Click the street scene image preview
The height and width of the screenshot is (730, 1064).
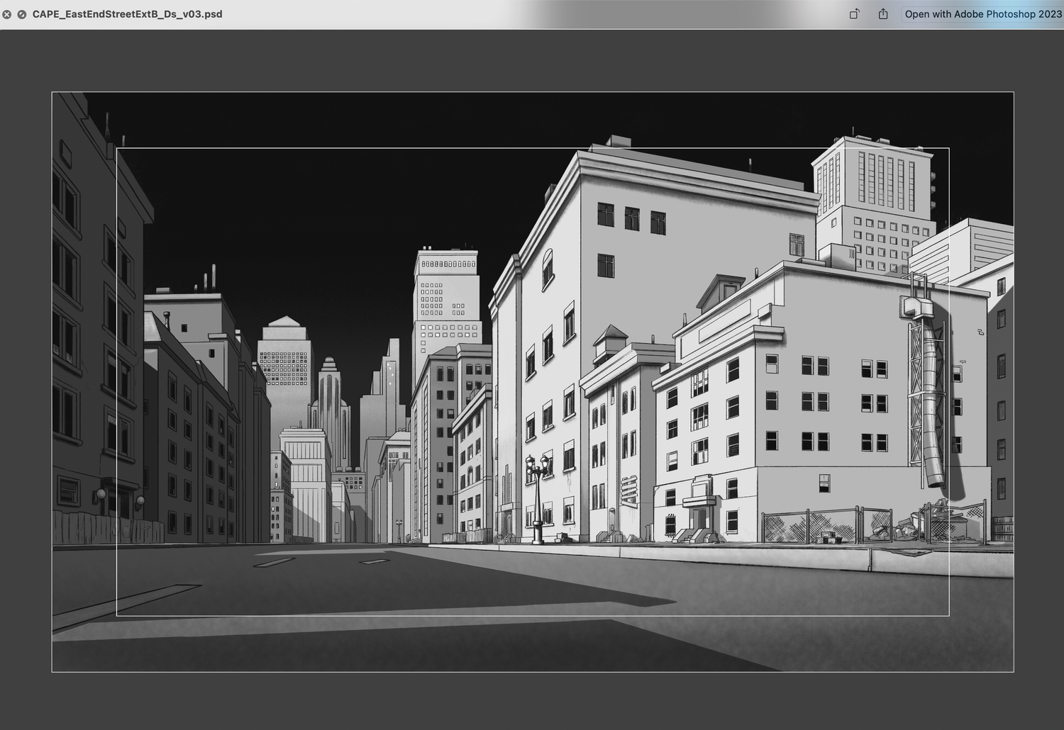[x=533, y=382]
